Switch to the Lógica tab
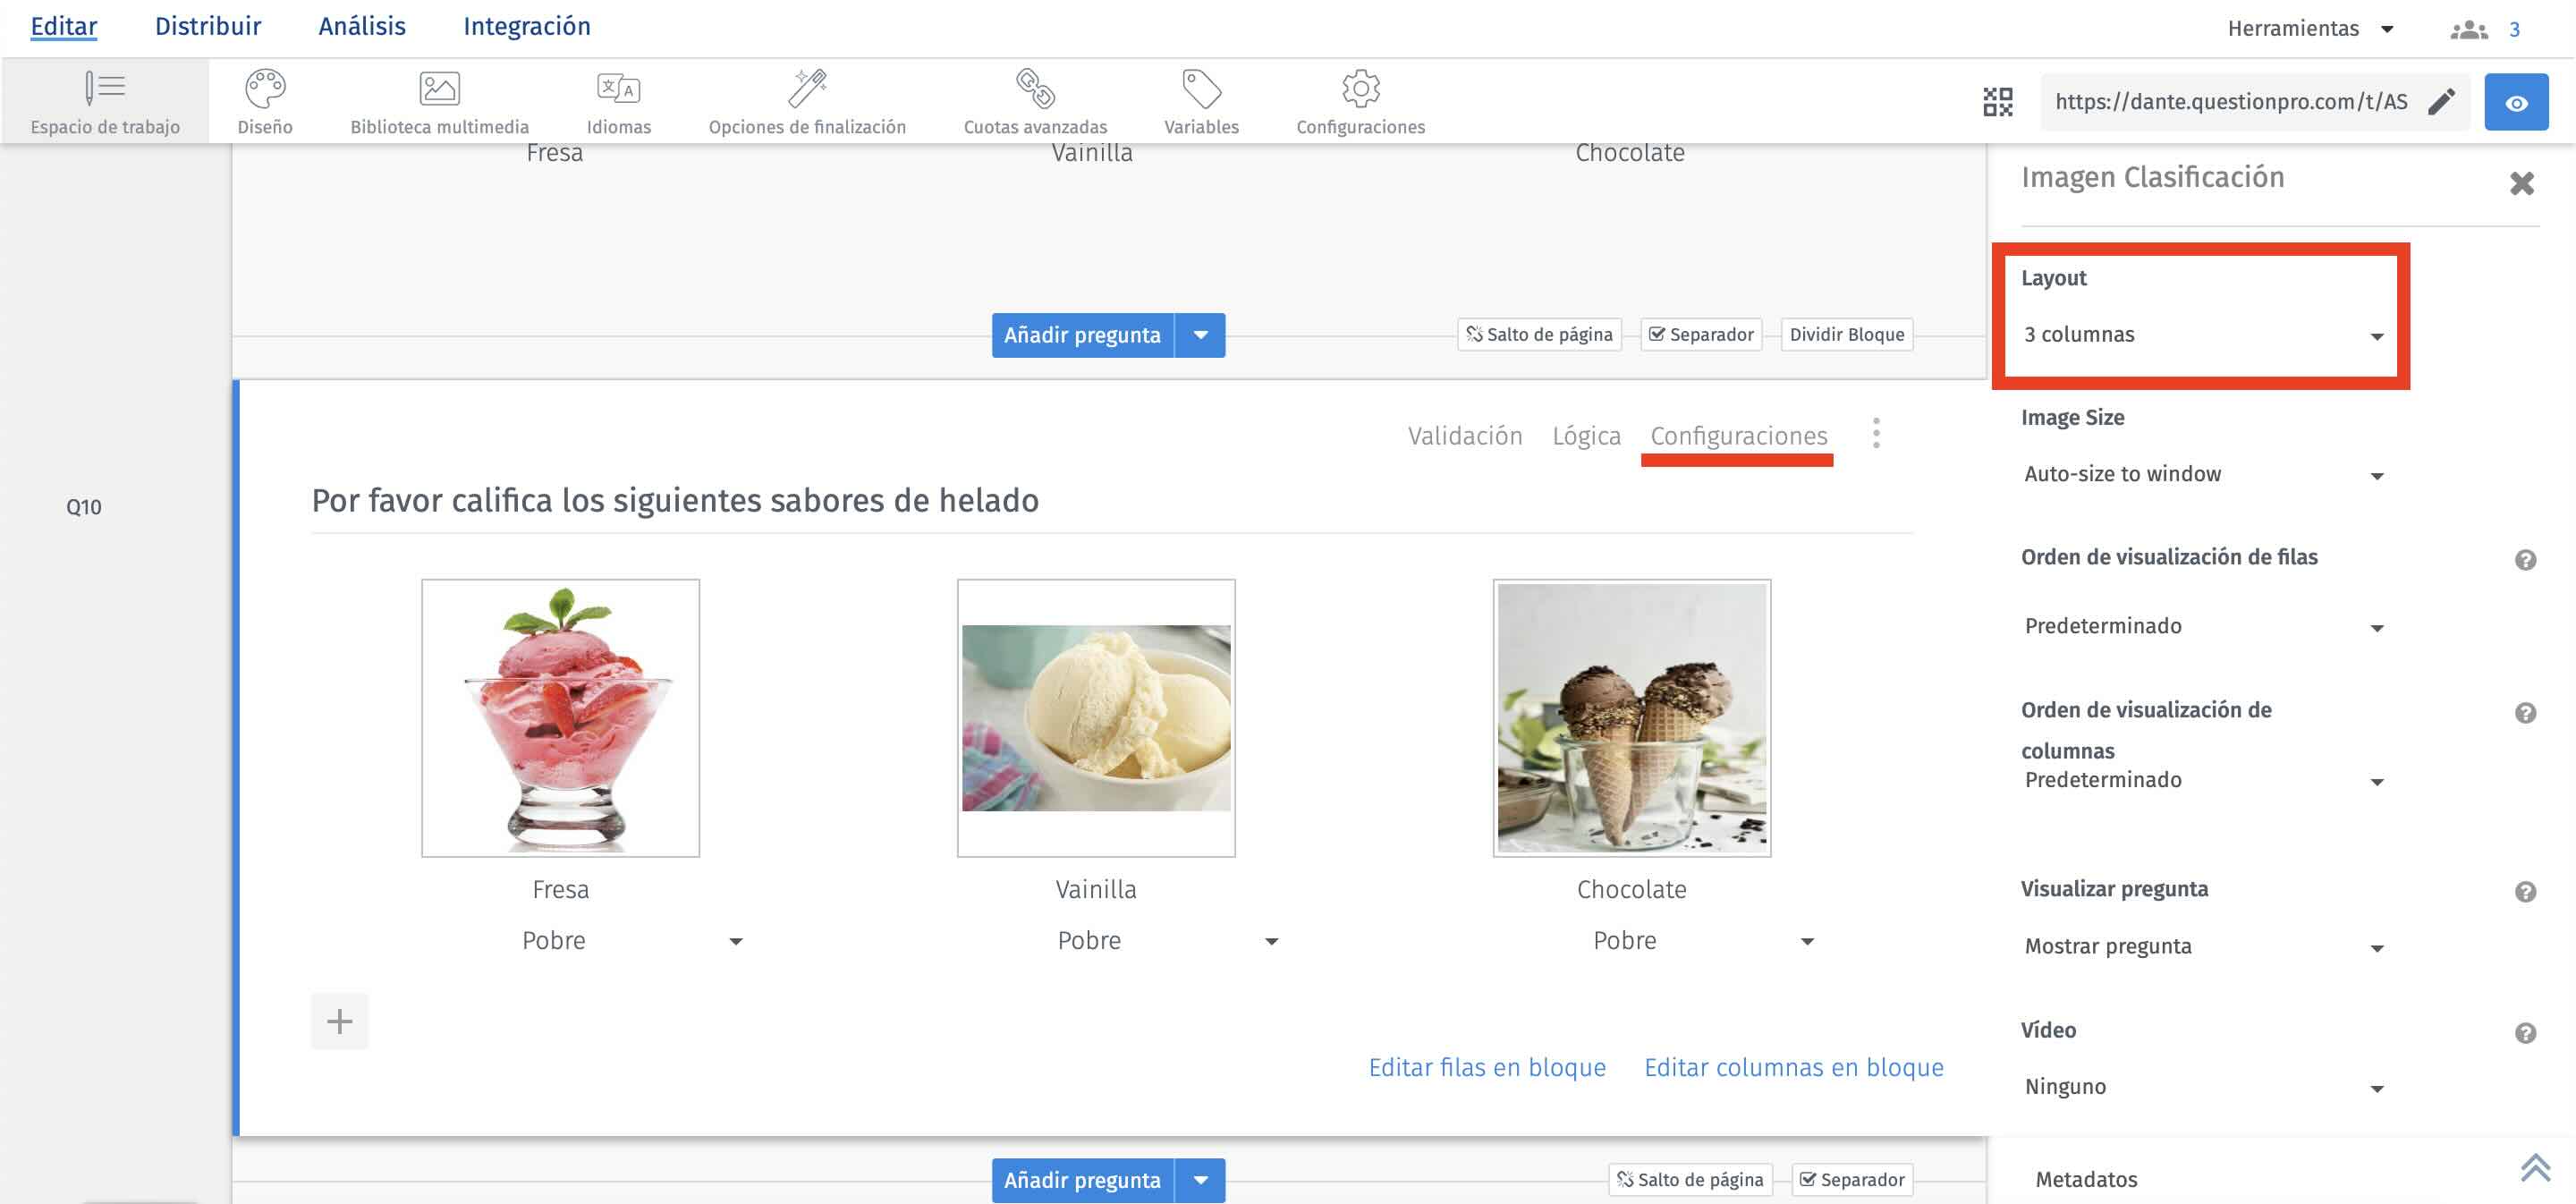This screenshot has width=2576, height=1204. point(1587,436)
